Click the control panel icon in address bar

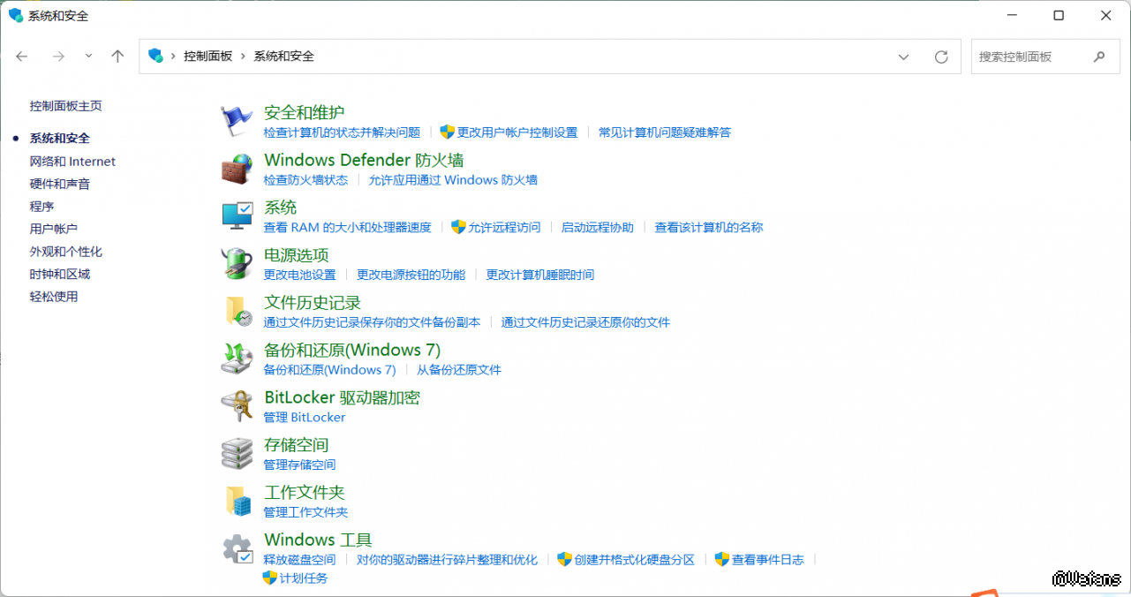pos(156,56)
